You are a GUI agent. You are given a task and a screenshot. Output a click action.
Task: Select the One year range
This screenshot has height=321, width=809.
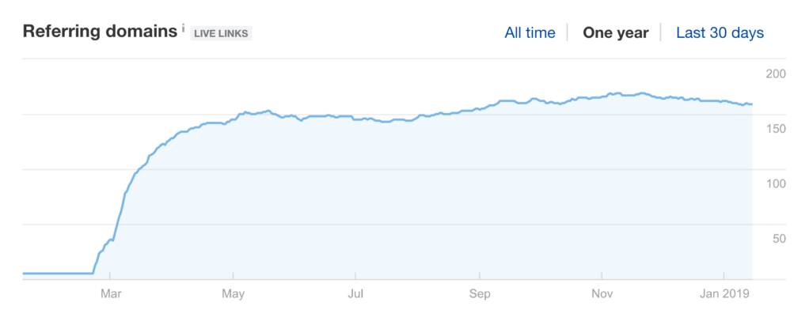[615, 32]
